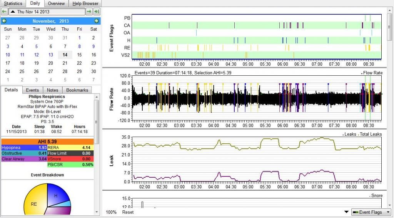The width and height of the screenshot is (394, 218).
Task: Click the 2013 year selector in calendar
Action: 64,21
